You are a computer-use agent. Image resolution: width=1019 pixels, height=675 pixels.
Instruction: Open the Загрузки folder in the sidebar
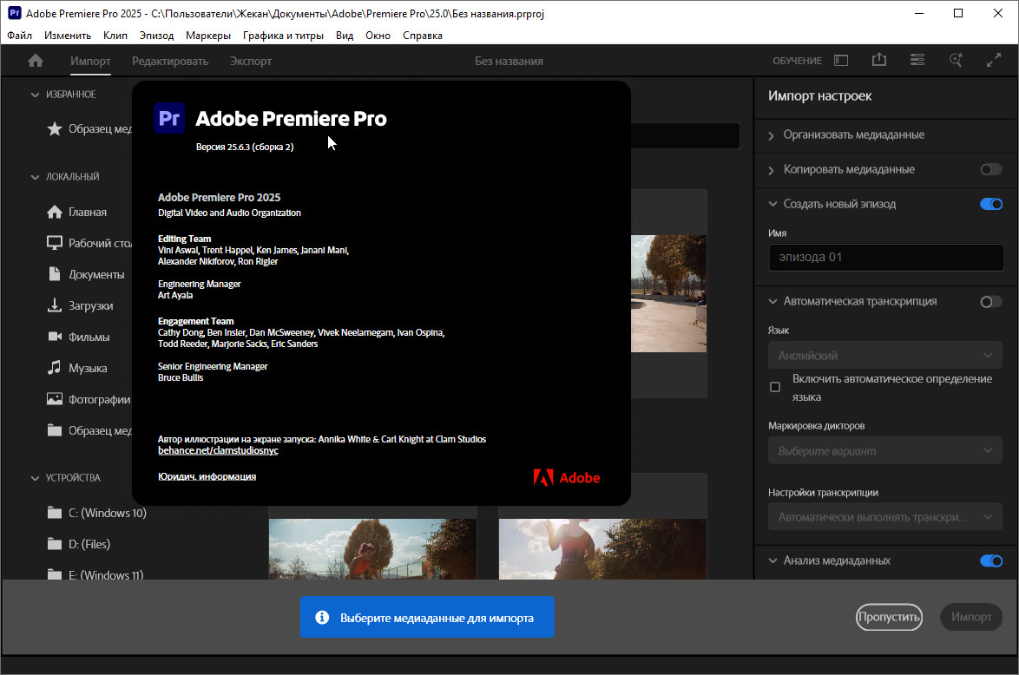point(90,305)
